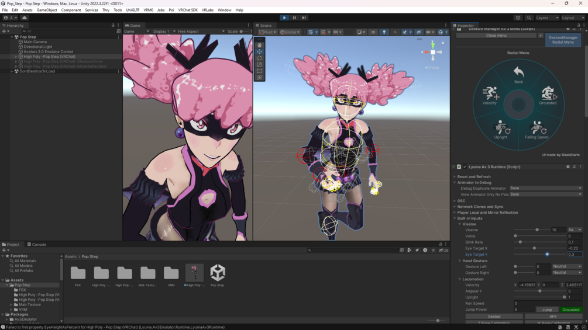Click the Close menu button
The height and width of the screenshot is (330, 588).
click(496, 36)
